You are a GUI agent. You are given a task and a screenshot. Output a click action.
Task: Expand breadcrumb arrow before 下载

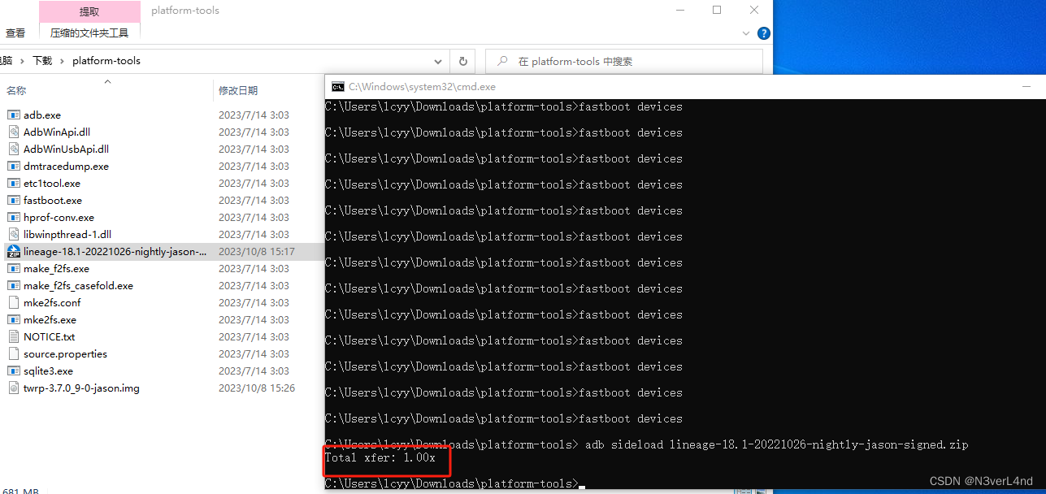point(22,61)
